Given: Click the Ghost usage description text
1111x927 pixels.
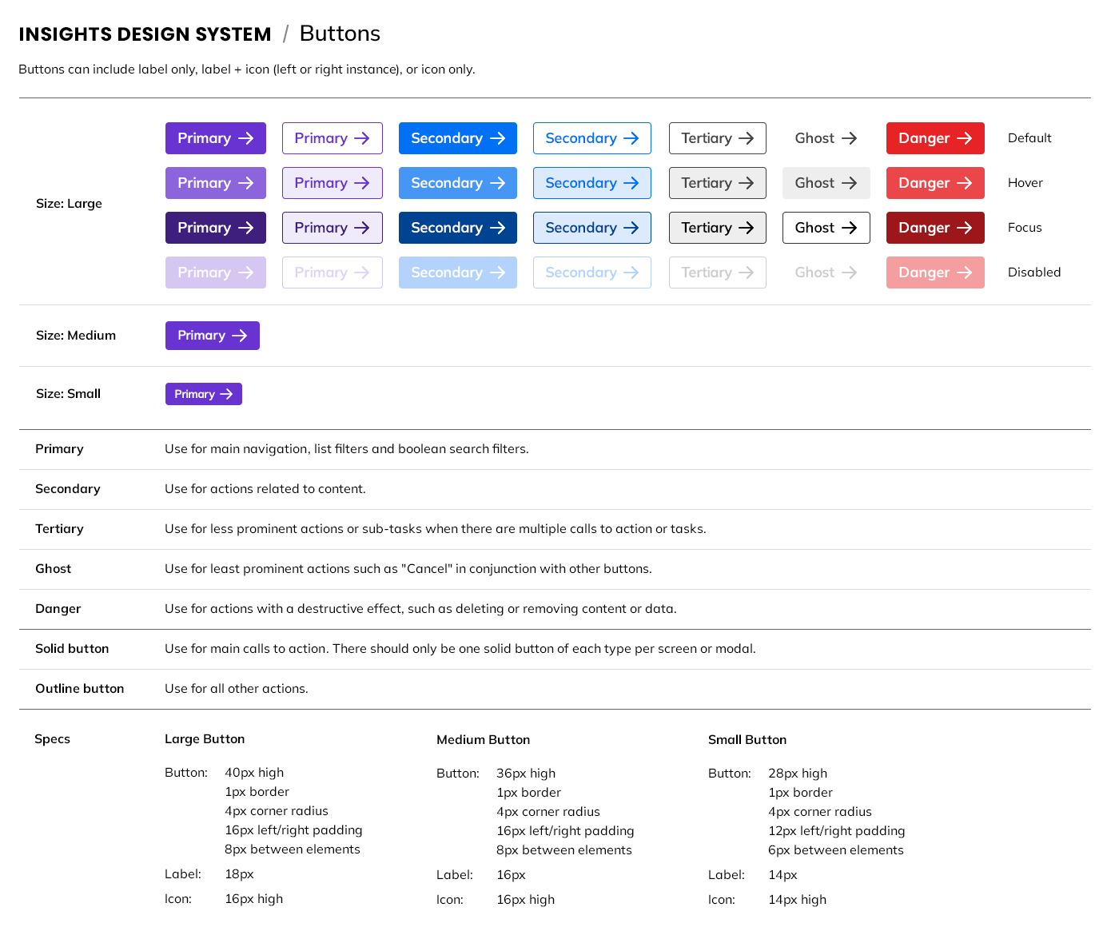Looking at the screenshot, I should click(x=408, y=568).
